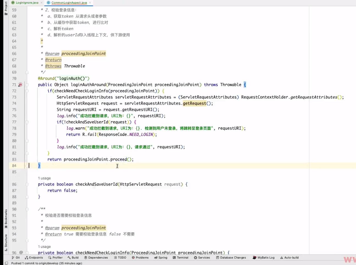Image resolution: width=356 pixels, height=265 pixels.
Task: Click line number 73 in the gutter
Action: coord(14,97)
